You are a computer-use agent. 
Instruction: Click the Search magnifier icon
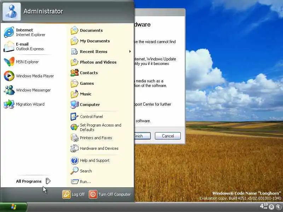tap(74, 171)
